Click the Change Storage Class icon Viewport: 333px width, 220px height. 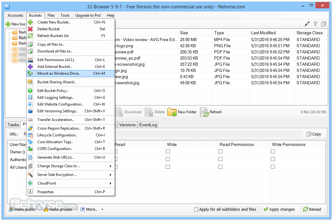pyautogui.click(x=30, y=166)
